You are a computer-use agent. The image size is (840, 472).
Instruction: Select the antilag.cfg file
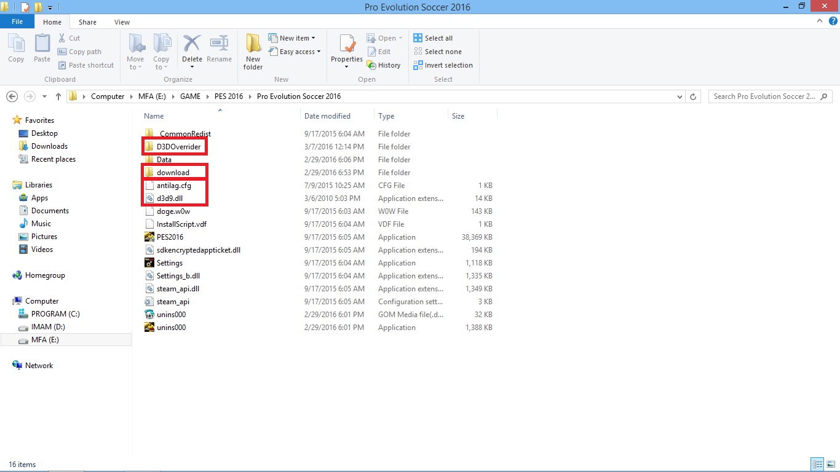173,186
